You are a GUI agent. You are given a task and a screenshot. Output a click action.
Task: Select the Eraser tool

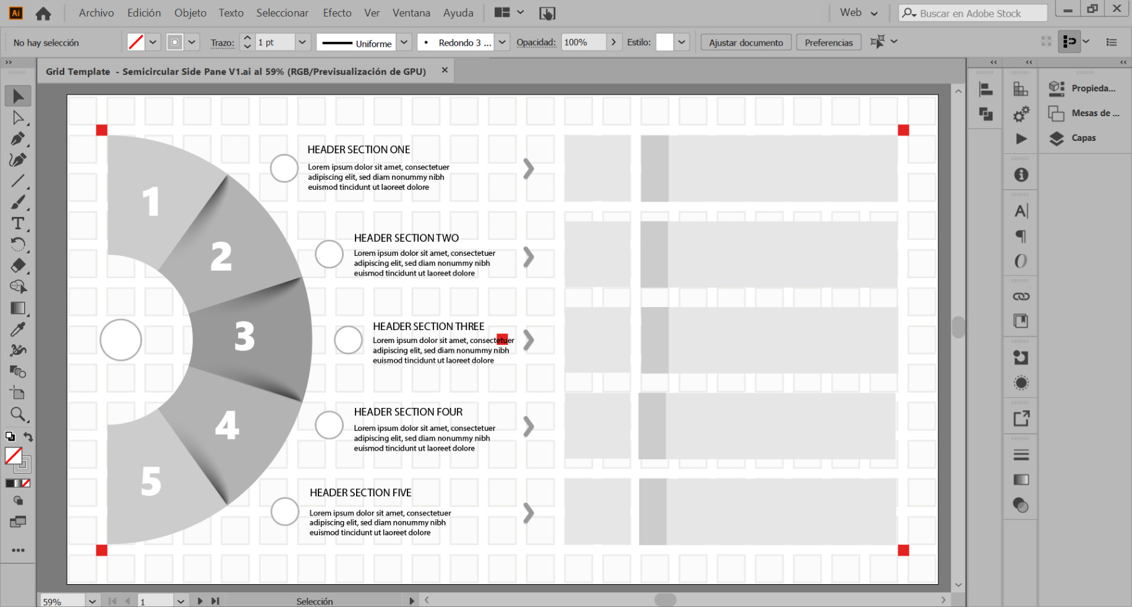[x=18, y=266]
